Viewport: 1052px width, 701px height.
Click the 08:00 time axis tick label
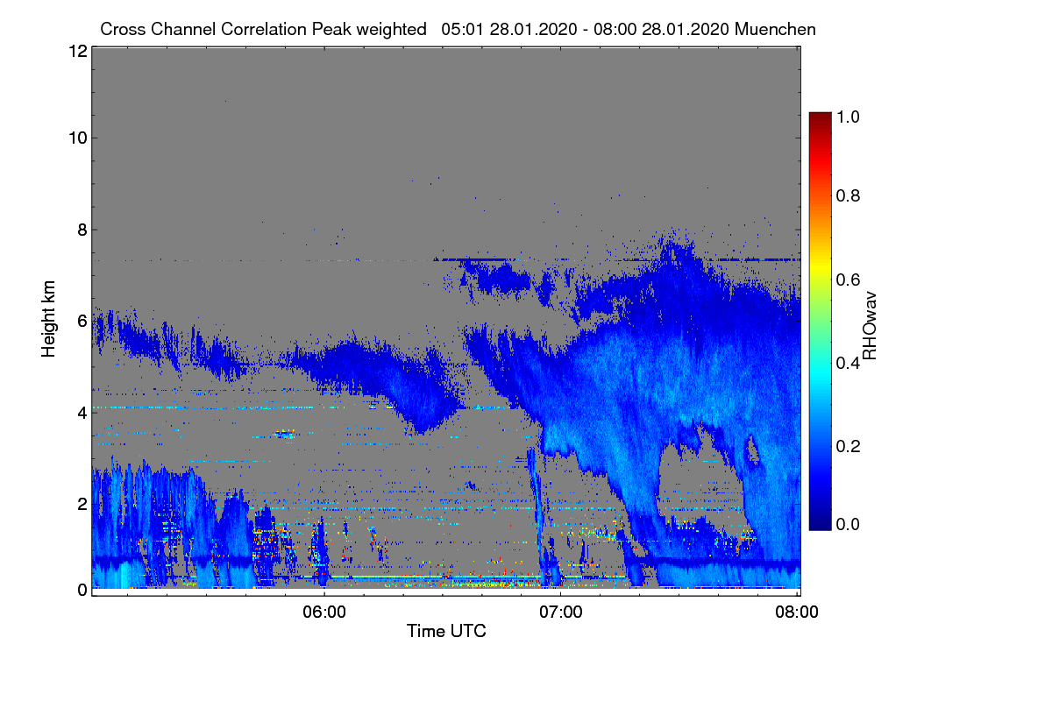pos(797,612)
